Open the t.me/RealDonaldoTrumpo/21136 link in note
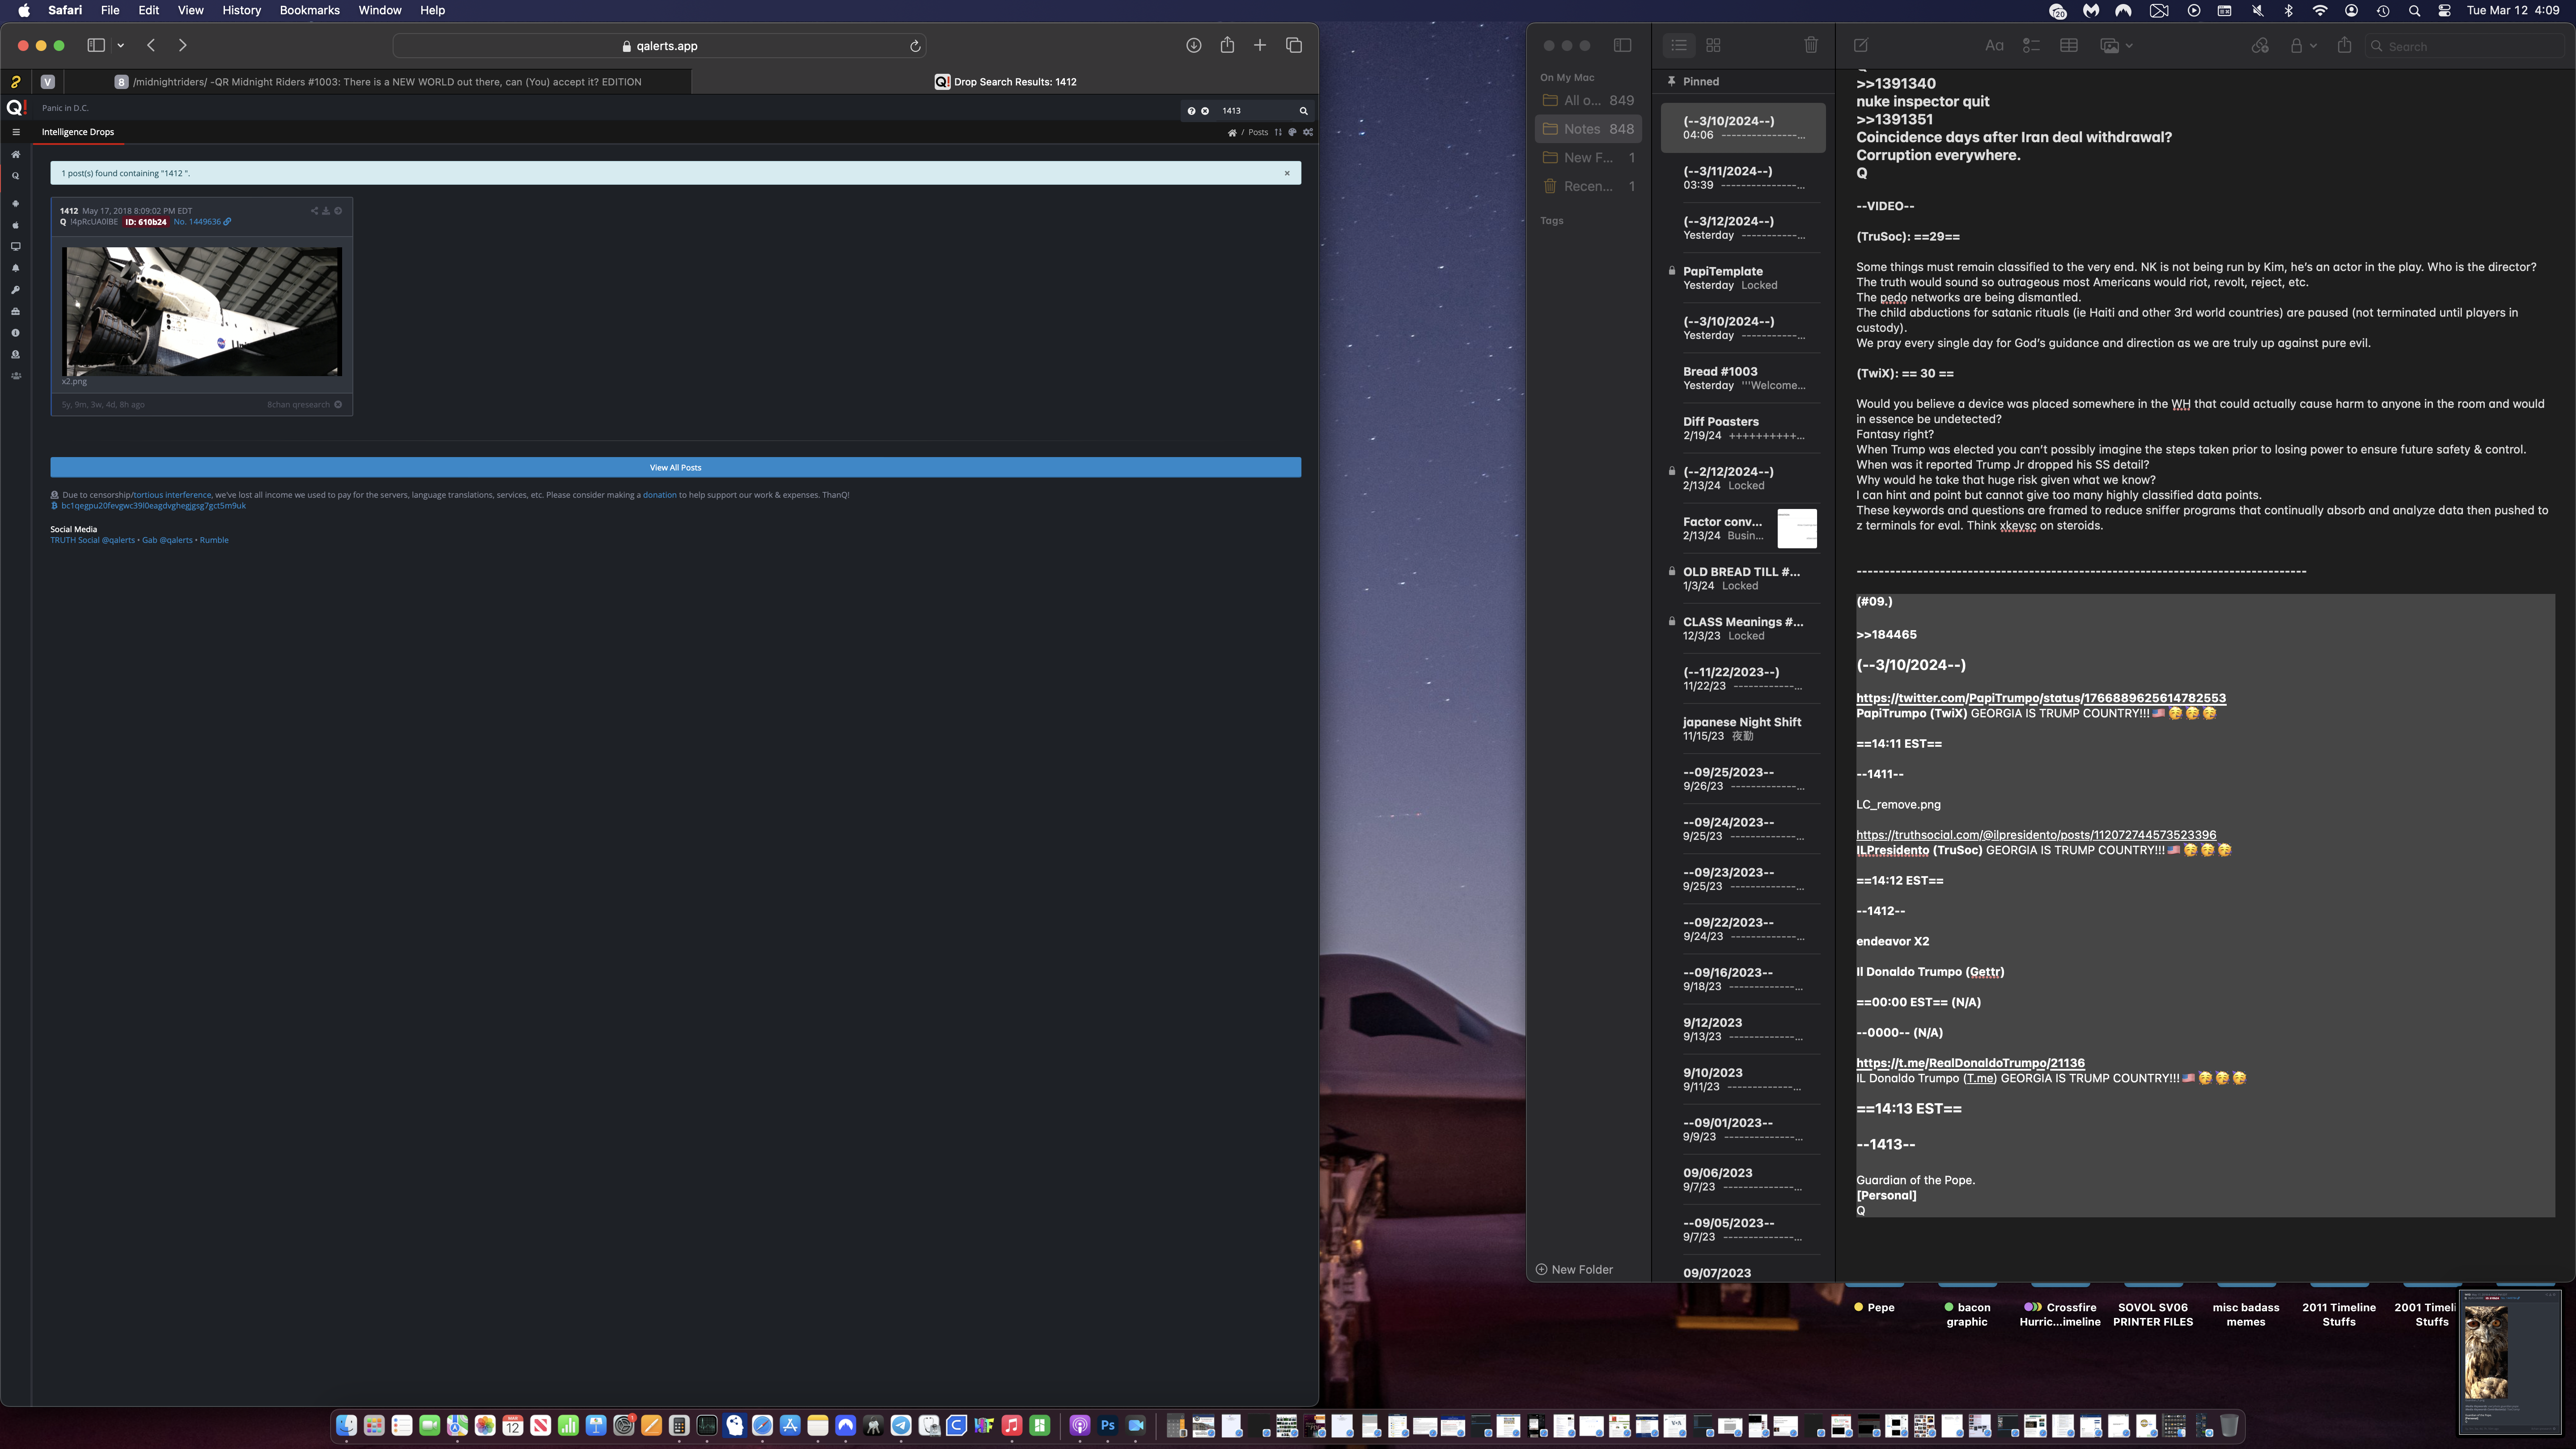The width and height of the screenshot is (2576, 1449). click(x=1970, y=1063)
